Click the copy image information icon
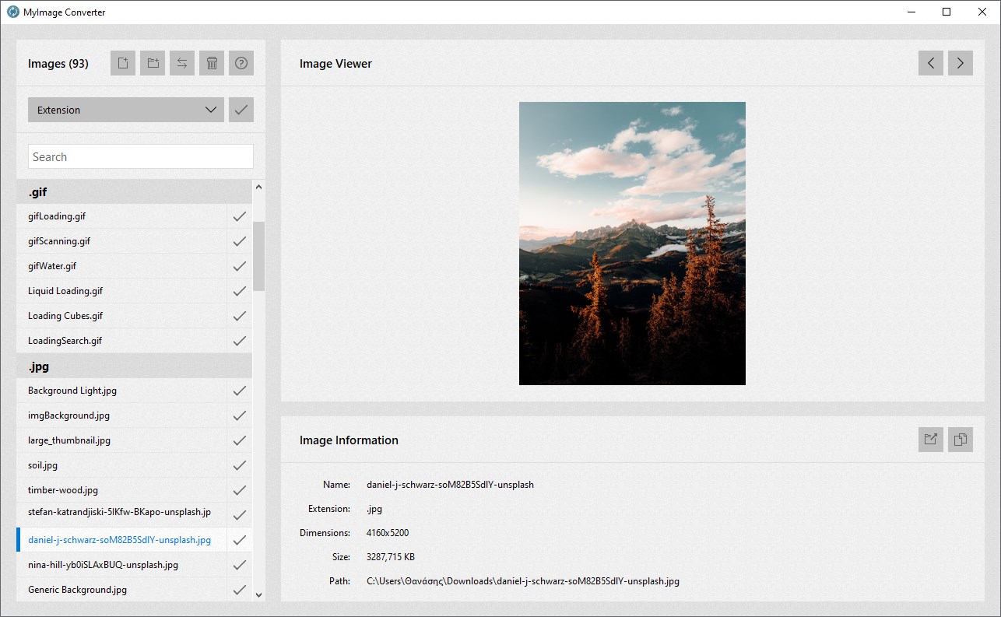Screen dimensions: 1001x617 point(961,440)
